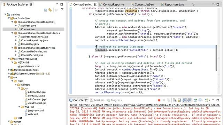
Task: Click the Remove All Terminated Launches icon
Action: point(169,100)
